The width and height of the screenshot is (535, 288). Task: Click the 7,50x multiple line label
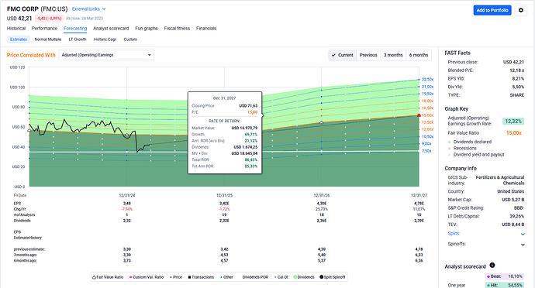click(427, 151)
